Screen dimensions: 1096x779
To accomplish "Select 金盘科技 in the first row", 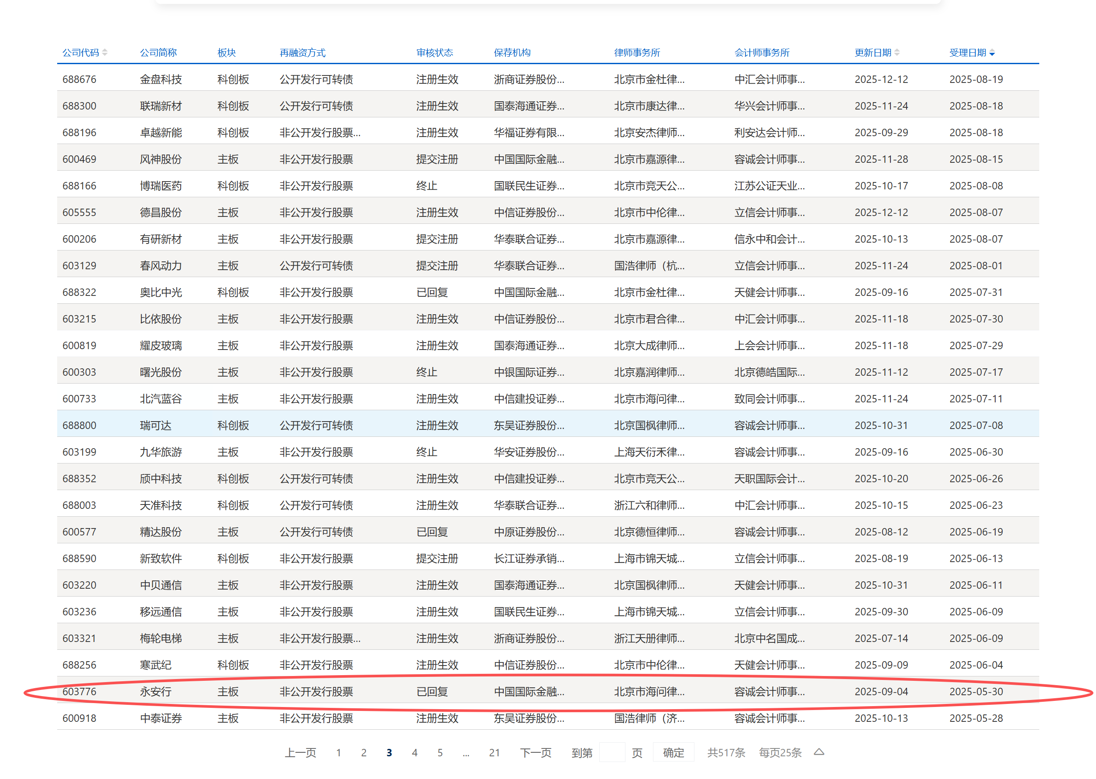I will click(160, 79).
